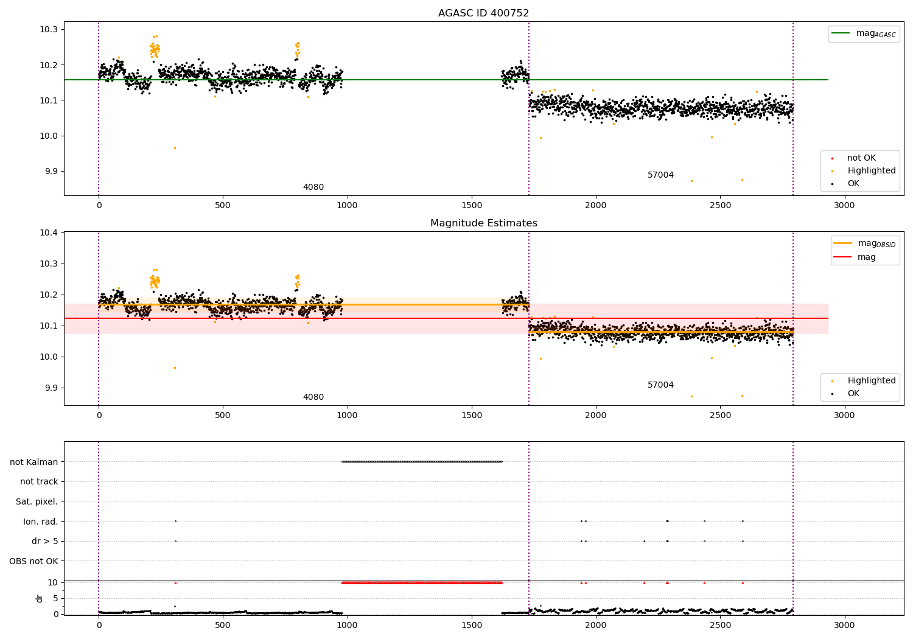Click the "57004" obsid label in the top plot

[660, 175]
